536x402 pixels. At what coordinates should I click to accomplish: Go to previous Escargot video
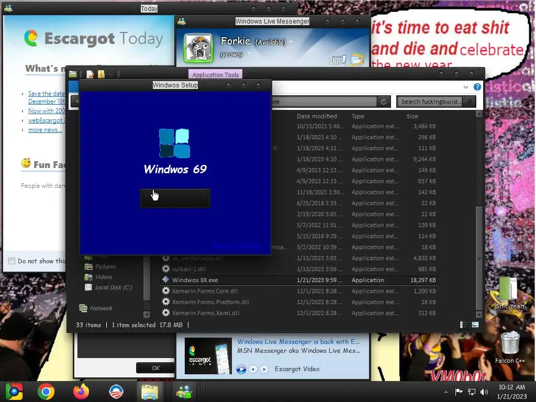(x=253, y=369)
